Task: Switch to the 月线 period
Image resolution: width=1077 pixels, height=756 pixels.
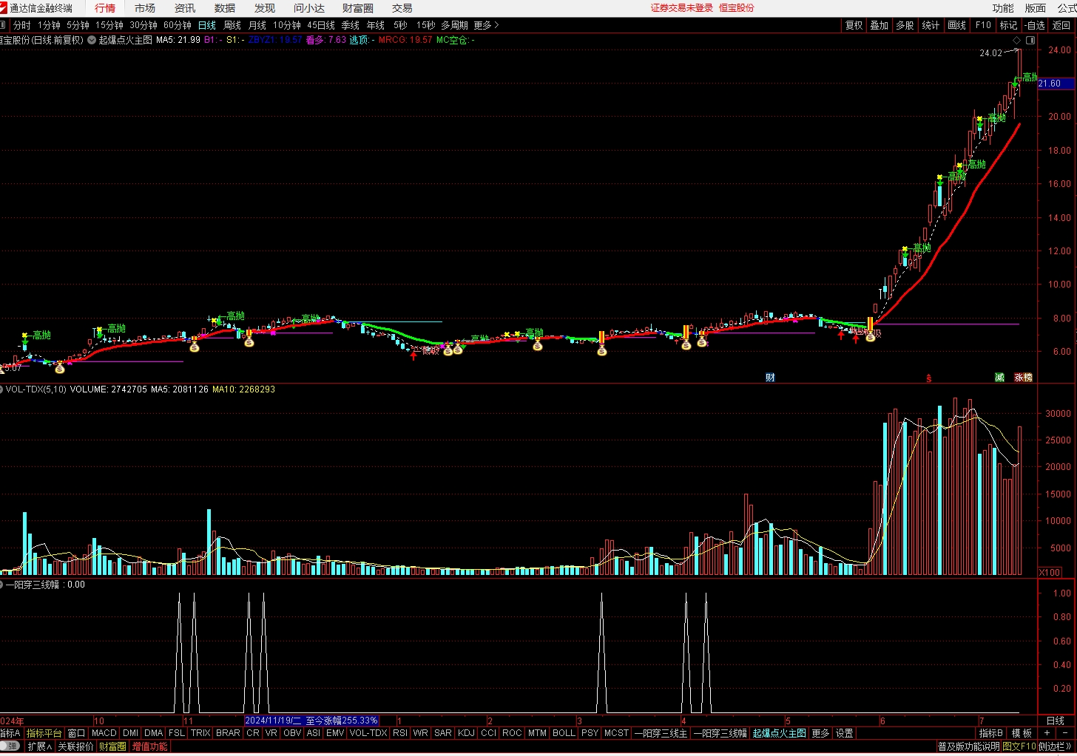Action: click(x=257, y=25)
